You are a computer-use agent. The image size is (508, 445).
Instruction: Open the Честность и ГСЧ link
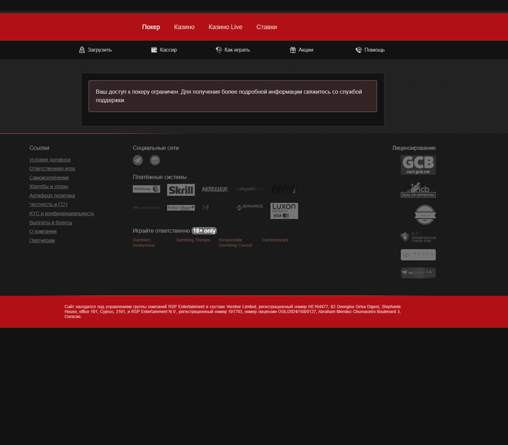[x=49, y=204]
